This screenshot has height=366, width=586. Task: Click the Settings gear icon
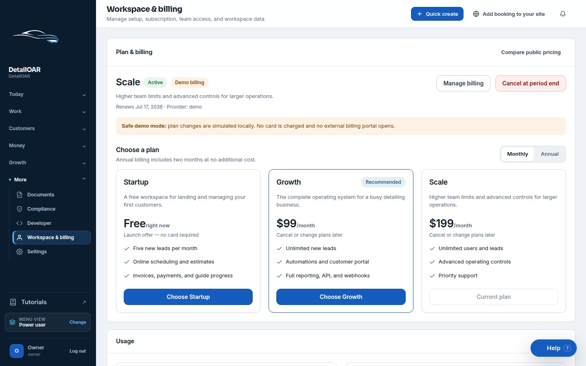tap(20, 252)
